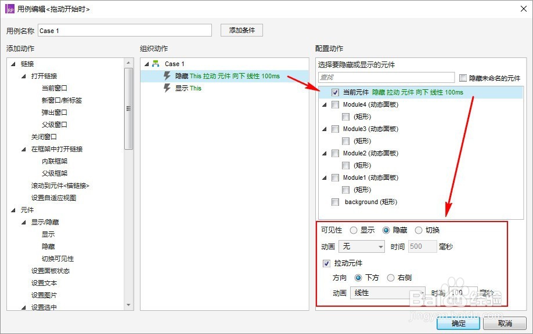The image size is (533, 334).
Task: Collapse the 打开链接 tree group
Action: coord(23,76)
